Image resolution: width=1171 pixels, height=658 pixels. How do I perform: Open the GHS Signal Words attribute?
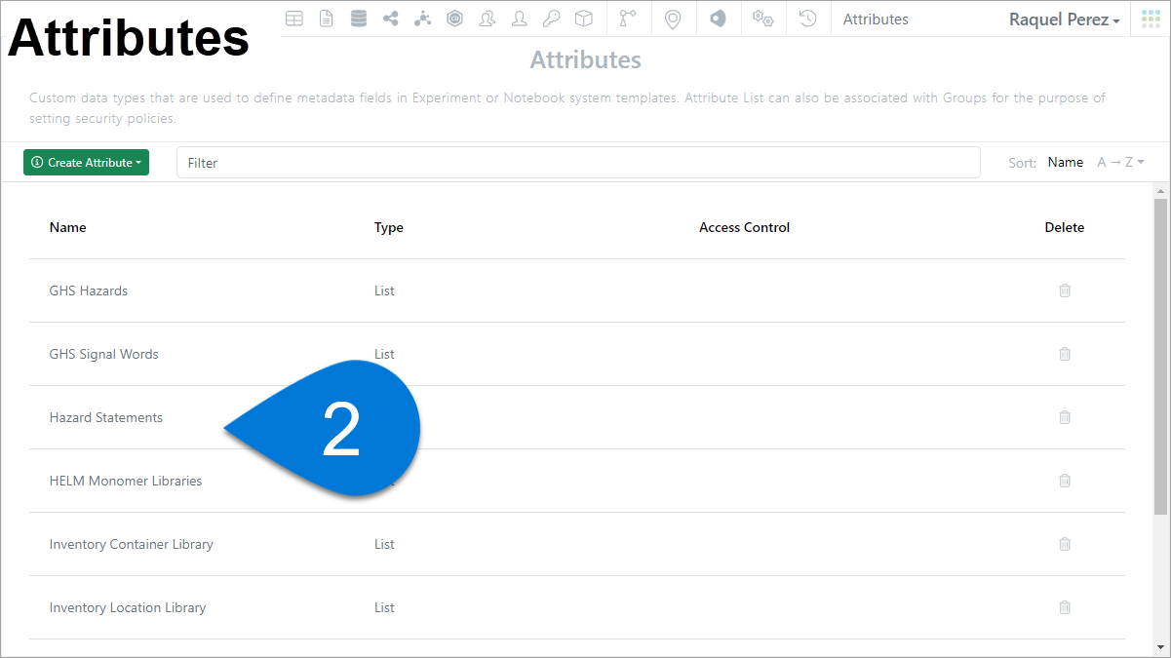click(103, 354)
